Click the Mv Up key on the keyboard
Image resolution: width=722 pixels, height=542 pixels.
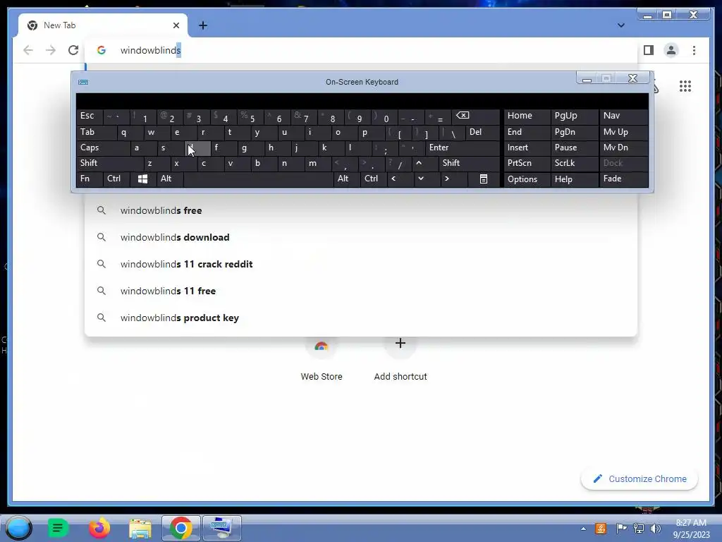click(x=623, y=132)
